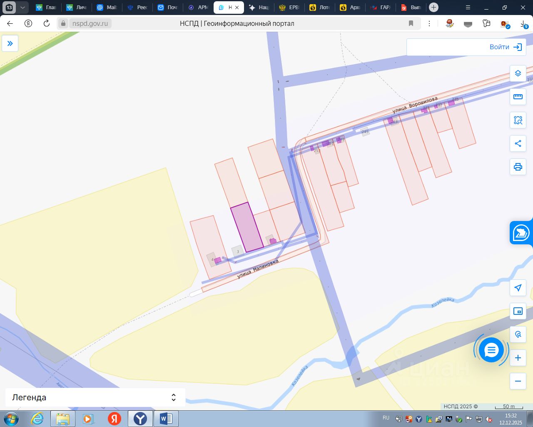Zoom out of the map
Image resolution: width=533 pixels, height=427 pixels.
click(518, 381)
